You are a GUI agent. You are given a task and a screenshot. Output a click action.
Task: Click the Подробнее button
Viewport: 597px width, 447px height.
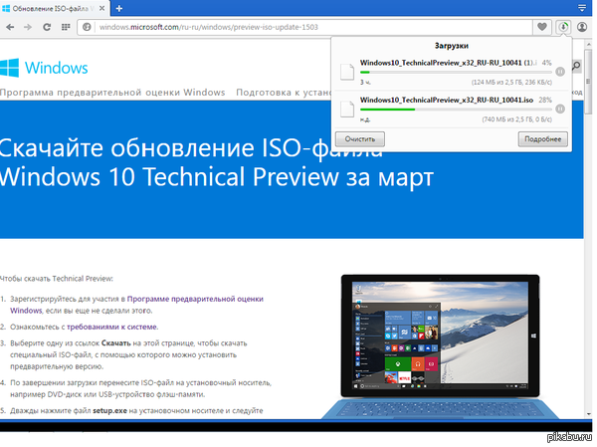point(543,139)
